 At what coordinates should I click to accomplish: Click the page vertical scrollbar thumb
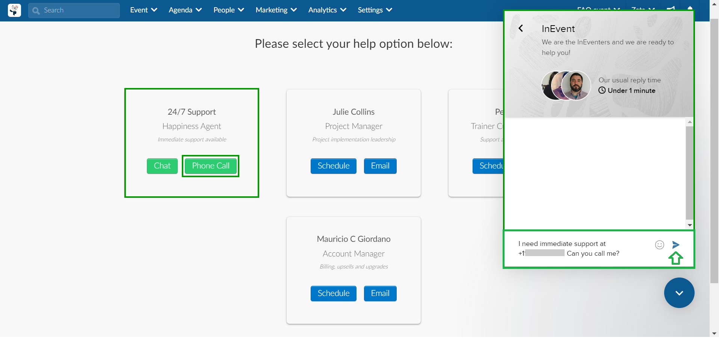click(714, 150)
